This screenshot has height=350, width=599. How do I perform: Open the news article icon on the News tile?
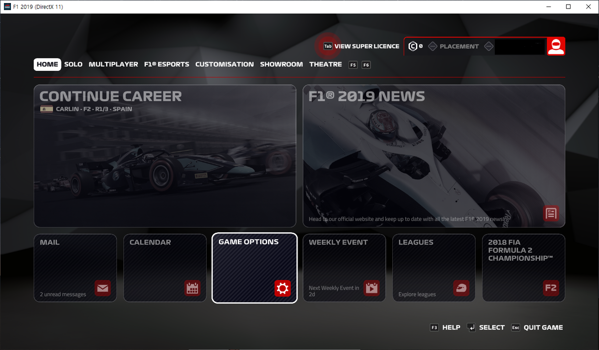coord(551,213)
